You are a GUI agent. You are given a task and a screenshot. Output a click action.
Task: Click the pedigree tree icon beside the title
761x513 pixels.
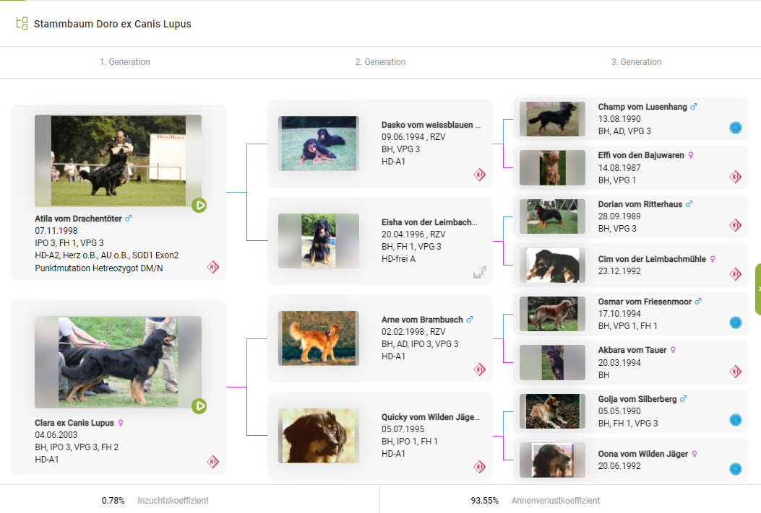22,23
